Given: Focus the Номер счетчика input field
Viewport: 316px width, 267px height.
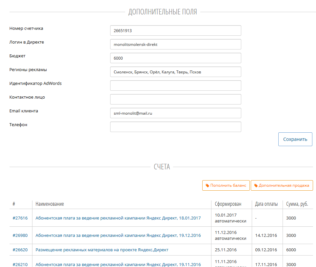Looking at the screenshot, I should click(175, 30).
